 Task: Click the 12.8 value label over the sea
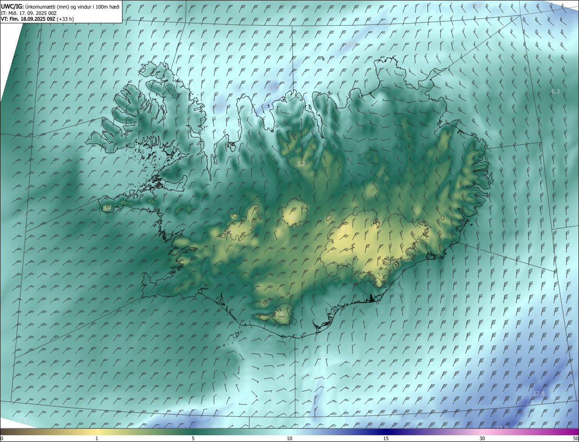539,394
